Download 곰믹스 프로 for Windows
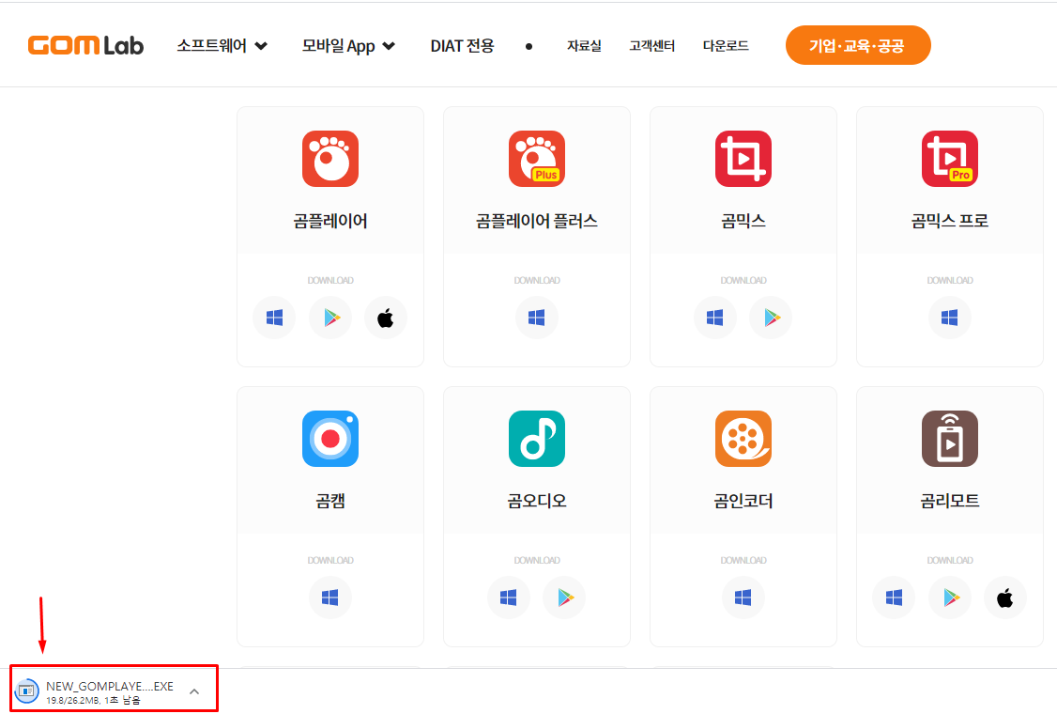 (949, 318)
